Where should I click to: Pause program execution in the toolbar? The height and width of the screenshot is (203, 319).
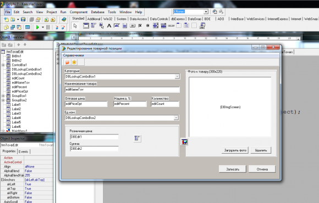pos(48,27)
